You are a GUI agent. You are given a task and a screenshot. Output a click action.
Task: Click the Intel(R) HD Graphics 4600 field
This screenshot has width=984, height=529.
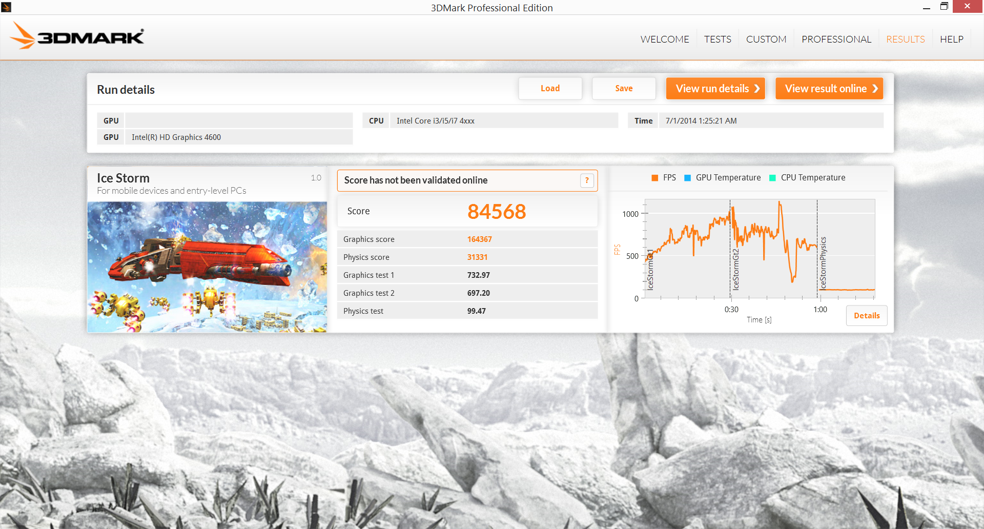pos(239,137)
